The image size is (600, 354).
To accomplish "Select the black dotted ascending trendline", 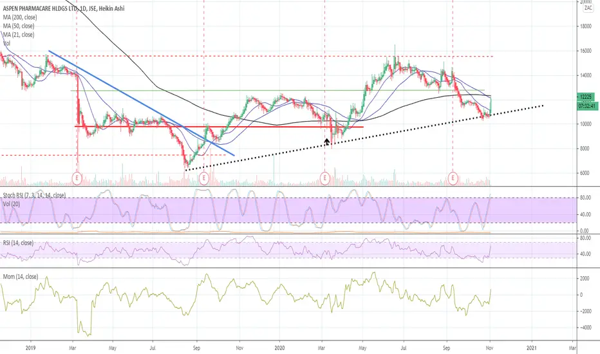I will click(x=364, y=137).
